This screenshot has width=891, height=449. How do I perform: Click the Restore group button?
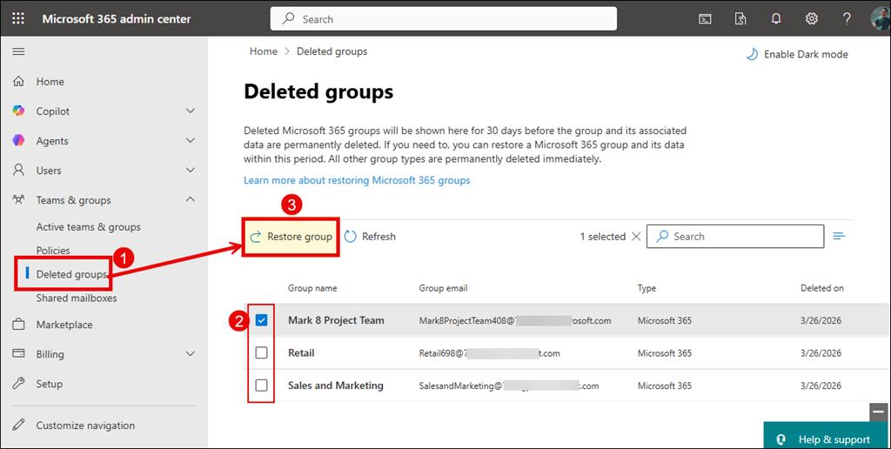coord(291,237)
